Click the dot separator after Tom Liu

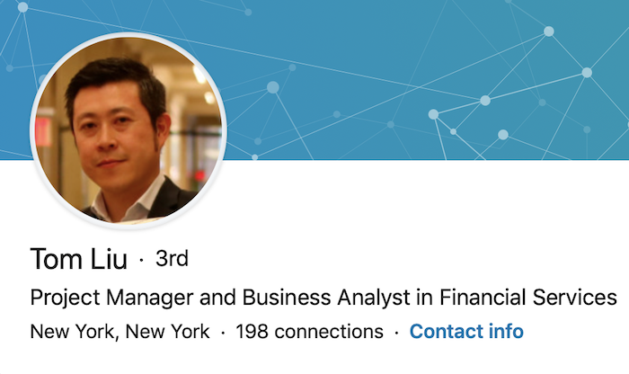coord(141,260)
